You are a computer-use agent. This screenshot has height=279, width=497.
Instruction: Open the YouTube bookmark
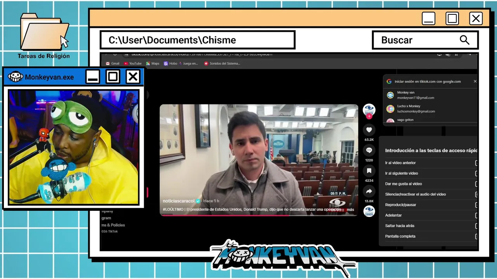pos(133,64)
